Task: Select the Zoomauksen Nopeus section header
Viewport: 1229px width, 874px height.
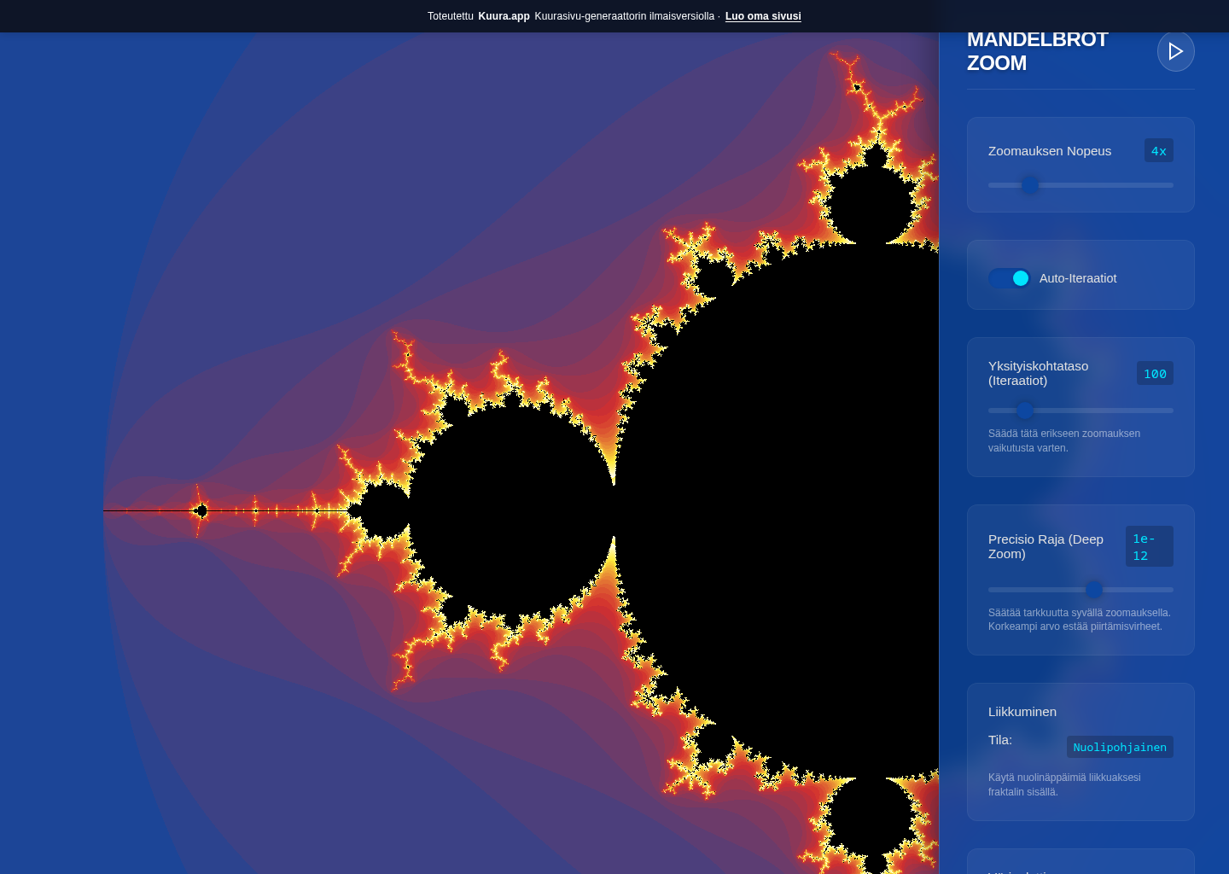Action: tap(1050, 150)
